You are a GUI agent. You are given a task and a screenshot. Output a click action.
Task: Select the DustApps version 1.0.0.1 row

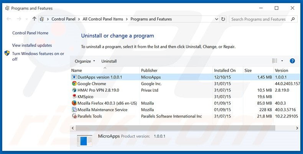click(185, 77)
